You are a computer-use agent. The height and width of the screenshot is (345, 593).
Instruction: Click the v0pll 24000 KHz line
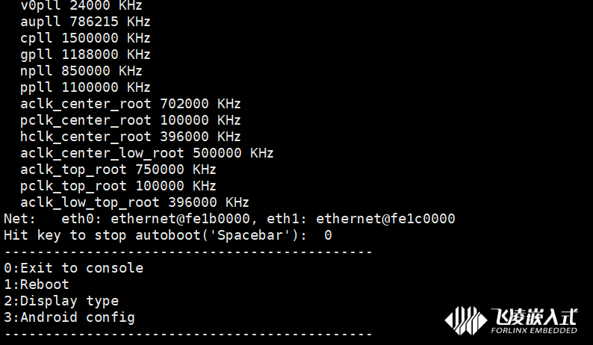point(81,5)
